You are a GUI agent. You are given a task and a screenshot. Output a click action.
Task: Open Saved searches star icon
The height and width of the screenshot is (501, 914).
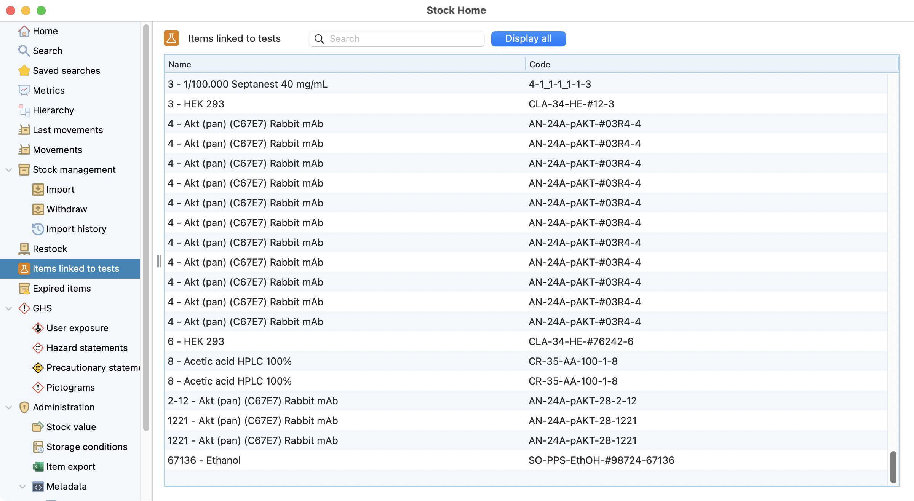tap(24, 71)
